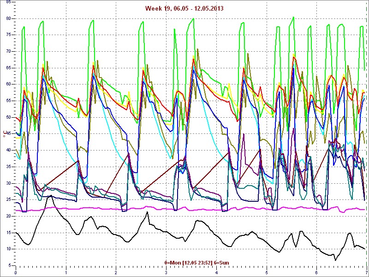Select the temperature axis label '50'

[x=8, y=117]
